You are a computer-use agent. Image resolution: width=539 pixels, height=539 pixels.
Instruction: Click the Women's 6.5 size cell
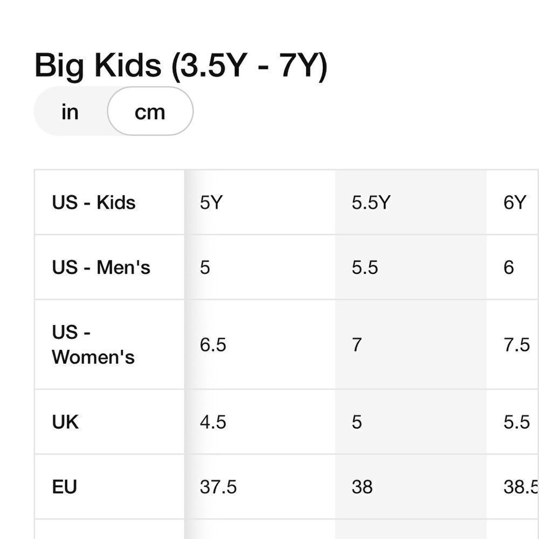[213, 344]
